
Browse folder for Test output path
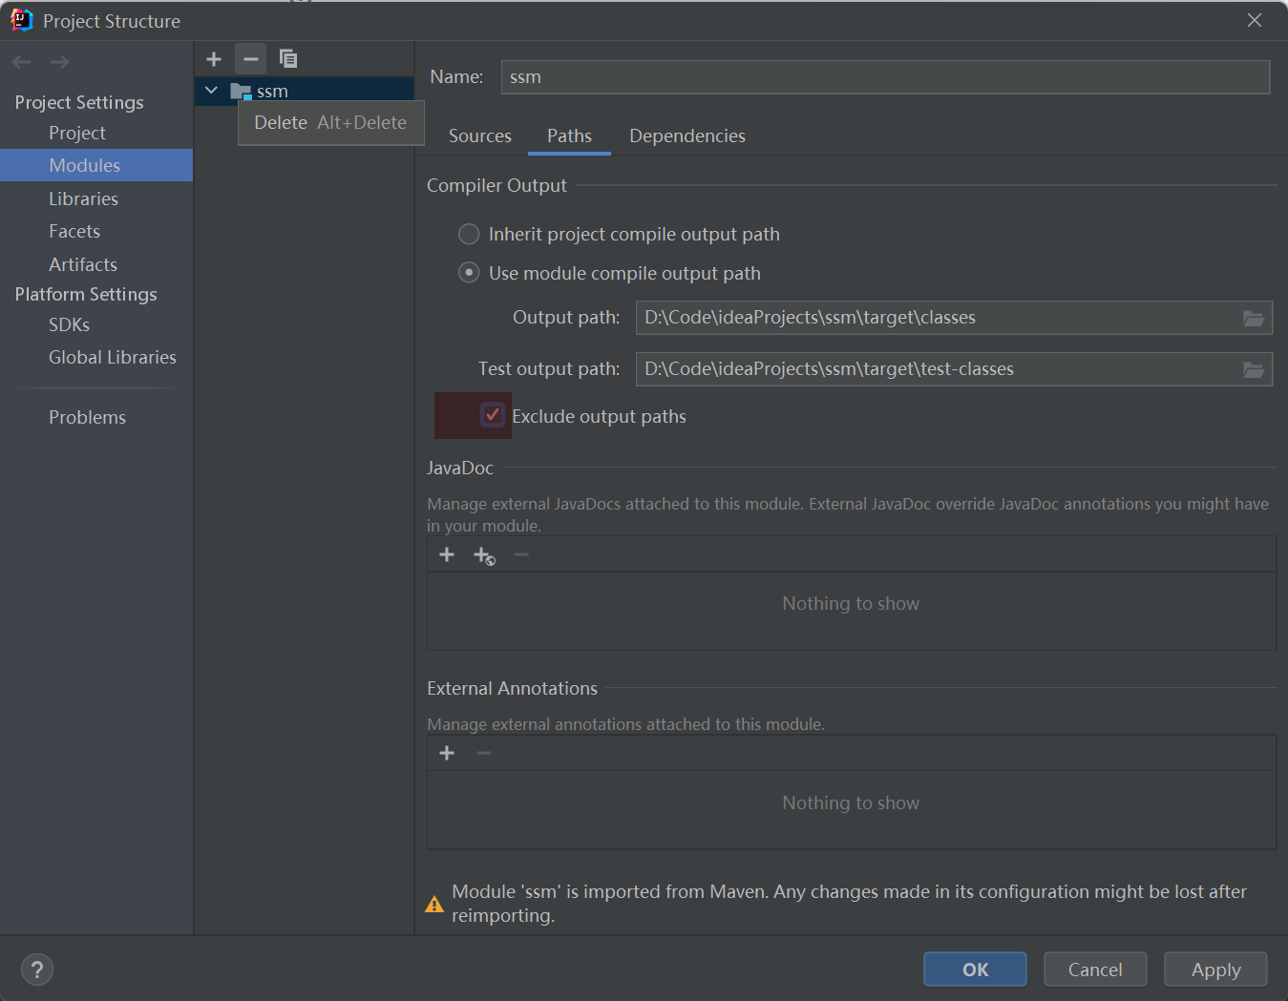(x=1254, y=369)
